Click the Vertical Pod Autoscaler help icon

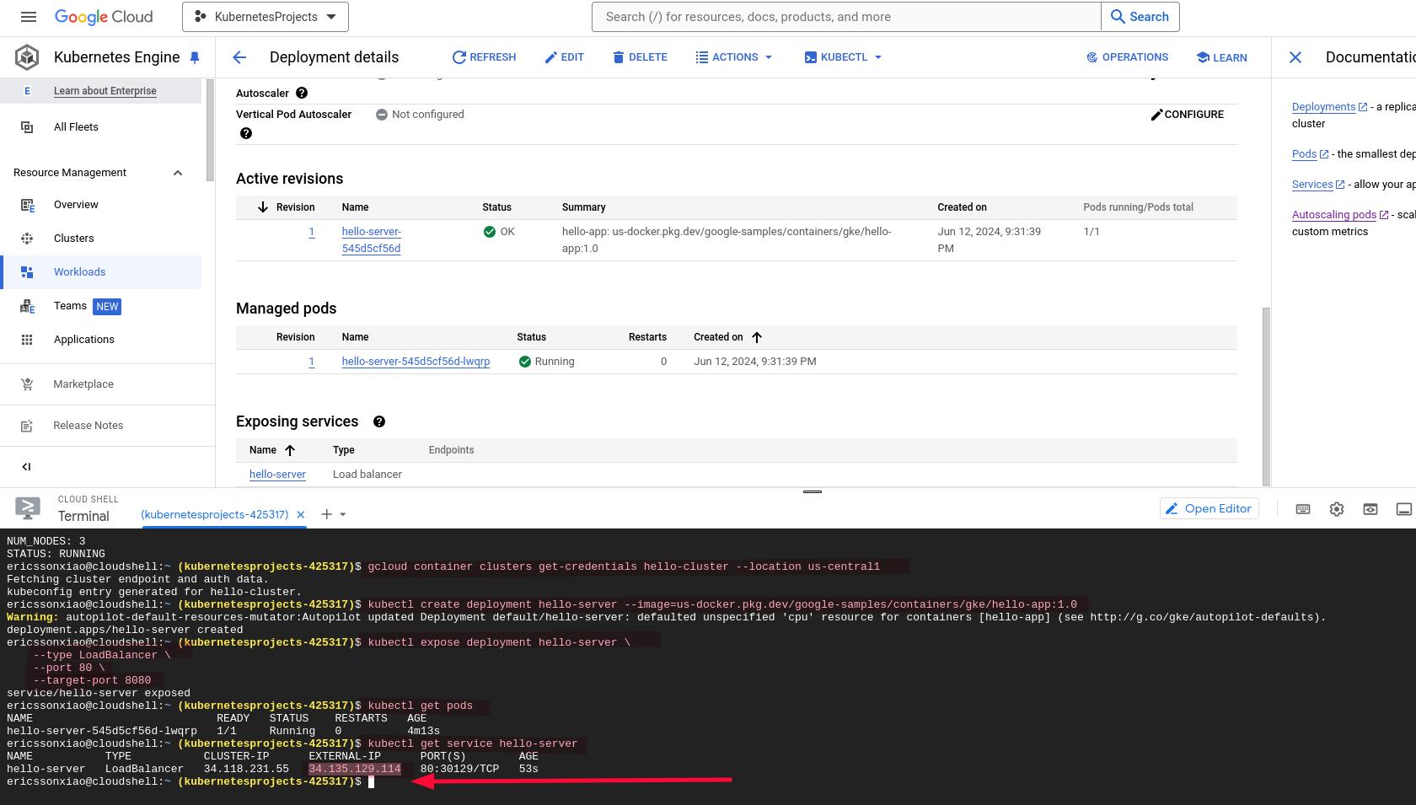pyautogui.click(x=246, y=133)
